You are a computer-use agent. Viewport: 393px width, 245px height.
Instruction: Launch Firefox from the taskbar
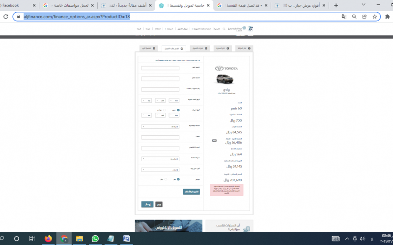48,239
